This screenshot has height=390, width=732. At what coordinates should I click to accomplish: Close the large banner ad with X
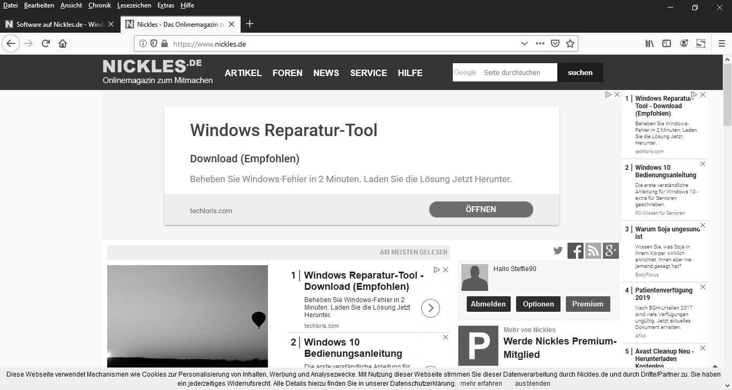point(617,94)
